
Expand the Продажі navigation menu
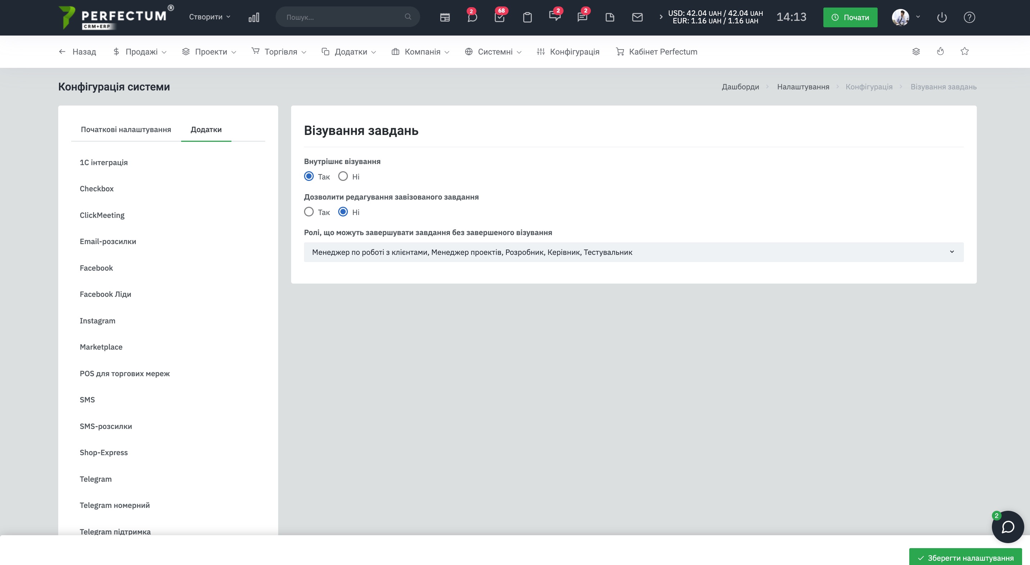pos(140,51)
